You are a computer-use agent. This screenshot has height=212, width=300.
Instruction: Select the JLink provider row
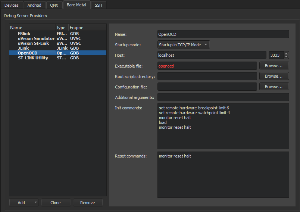(x=24, y=48)
